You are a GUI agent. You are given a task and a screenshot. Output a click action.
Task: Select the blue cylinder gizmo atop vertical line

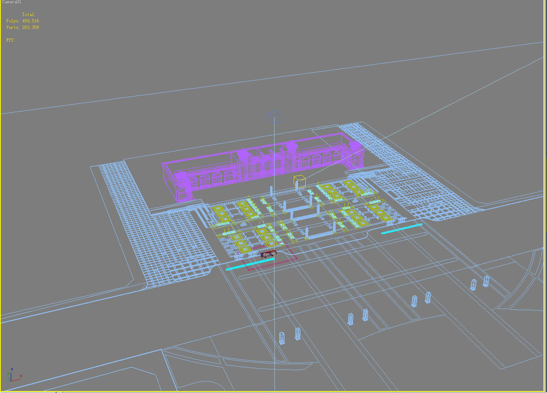click(x=274, y=117)
